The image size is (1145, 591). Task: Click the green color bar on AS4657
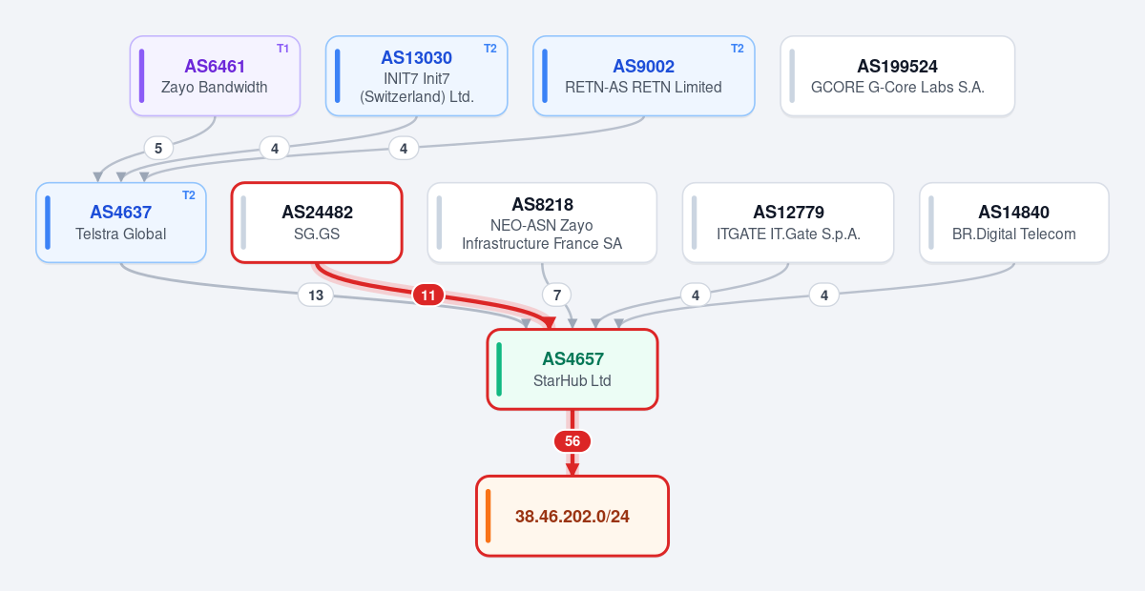(x=499, y=369)
